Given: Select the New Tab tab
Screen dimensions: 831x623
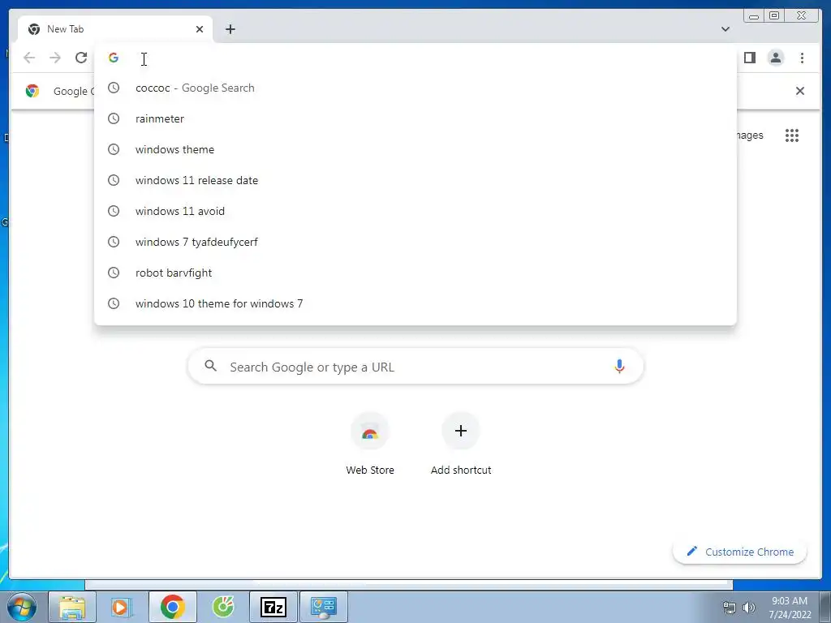Looking at the screenshot, I should coord(115,29).
